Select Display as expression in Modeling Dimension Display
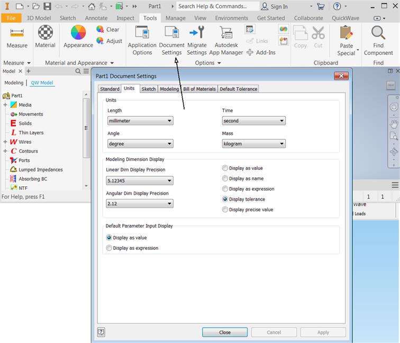Image resolution: width=400 pixels, height=343 pixels. [225, 189]
